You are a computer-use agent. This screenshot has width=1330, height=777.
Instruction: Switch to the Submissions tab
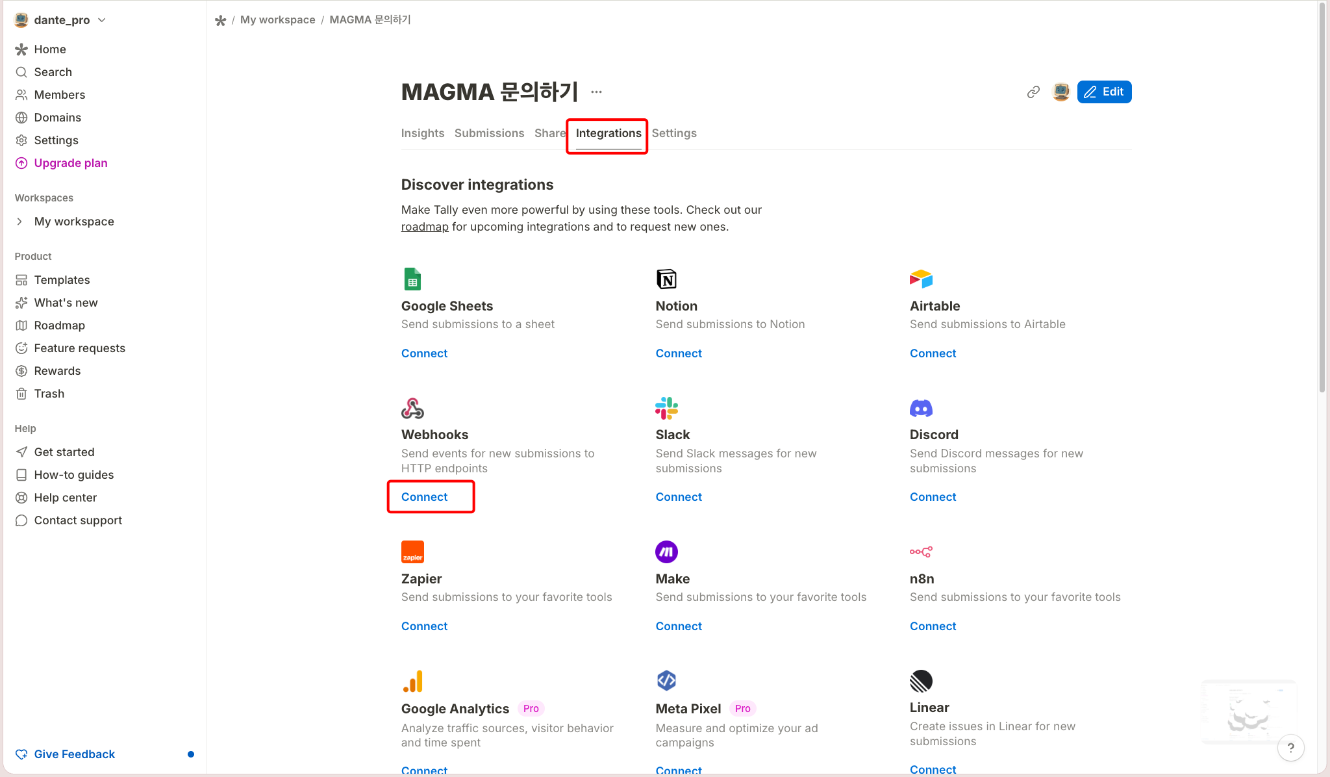[x=489, y=133]
